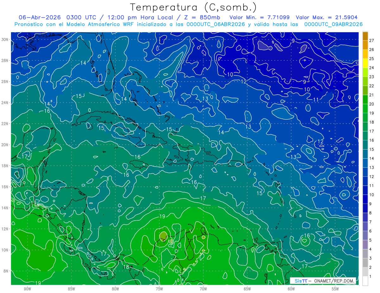Select the yellow 24 degree legend swatch
The height and width of the screenshot is (293, 380).
365,63
